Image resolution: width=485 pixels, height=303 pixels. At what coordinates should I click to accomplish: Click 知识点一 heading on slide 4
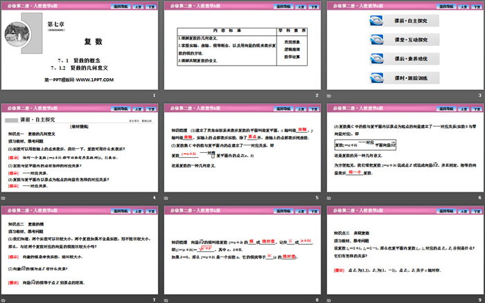point(32,134)
